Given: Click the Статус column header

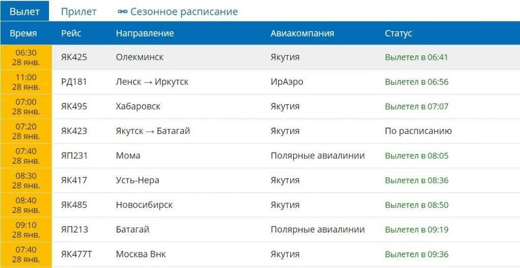Looking at the screenshot, I should pos(398,33).
